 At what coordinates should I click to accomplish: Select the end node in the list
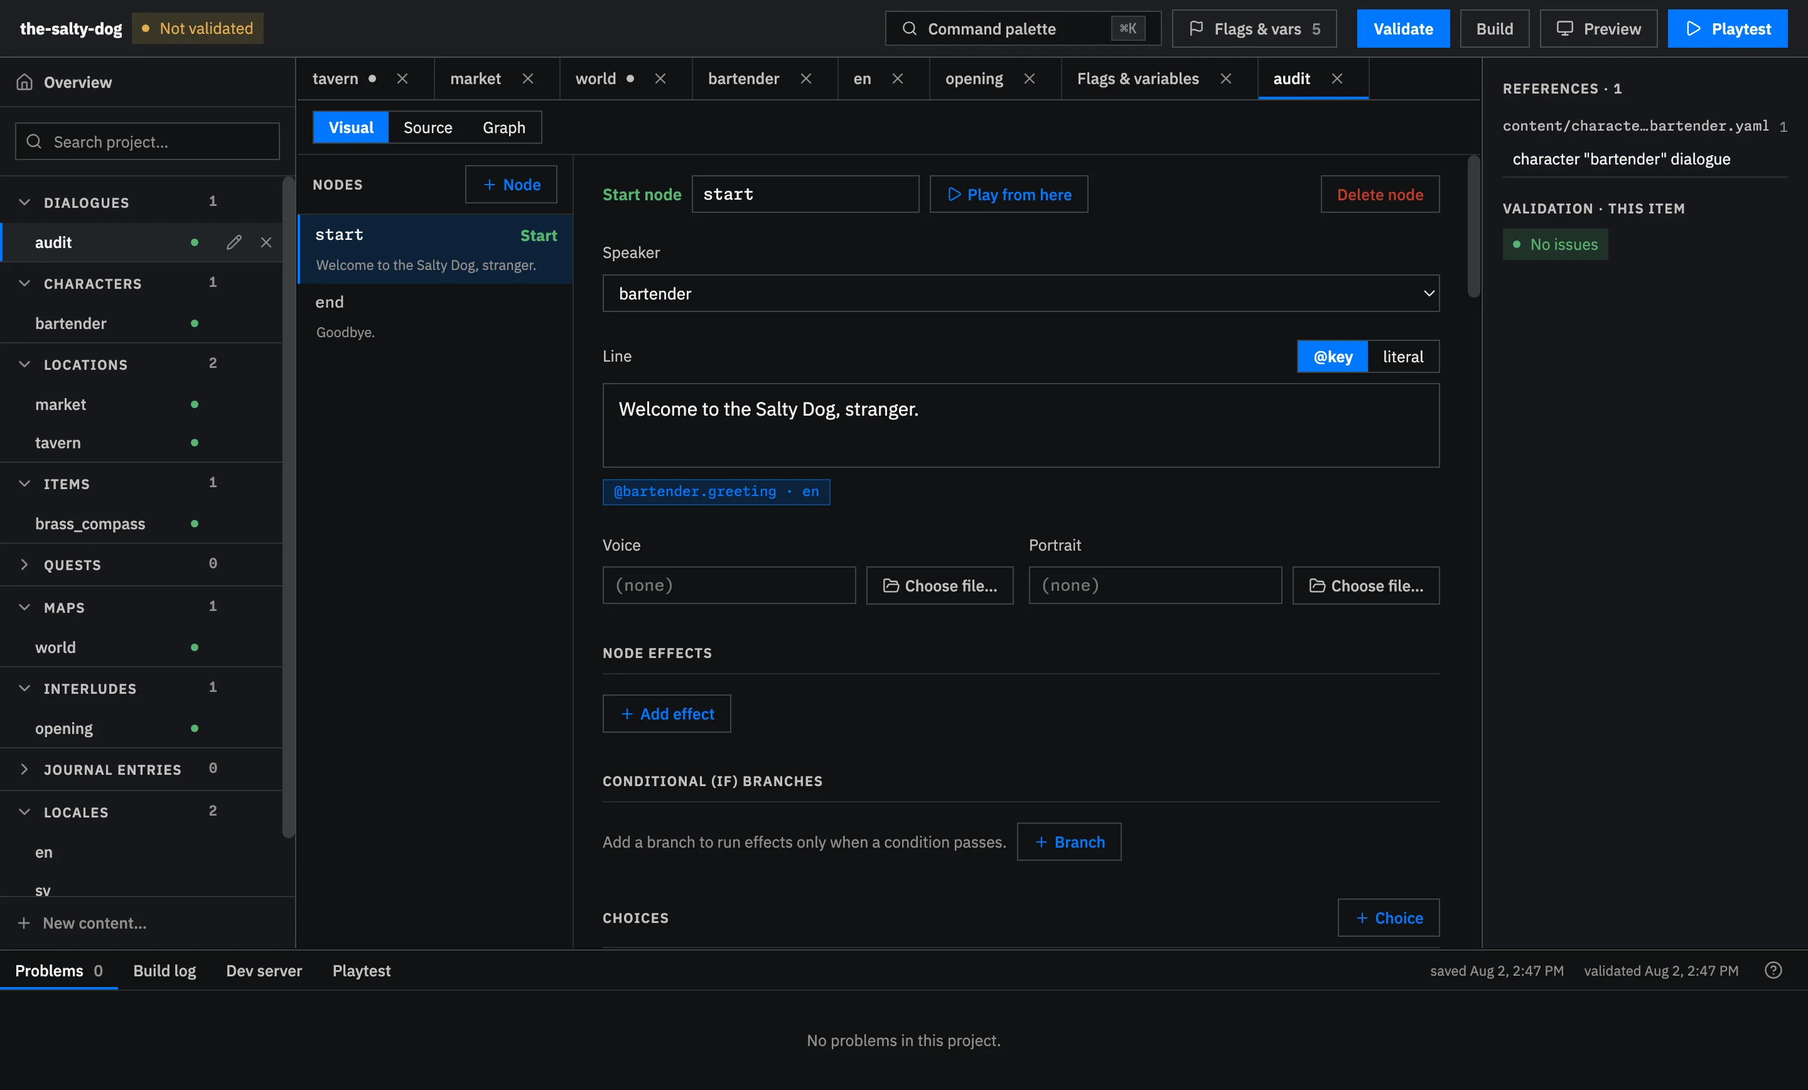coord(436,316)
